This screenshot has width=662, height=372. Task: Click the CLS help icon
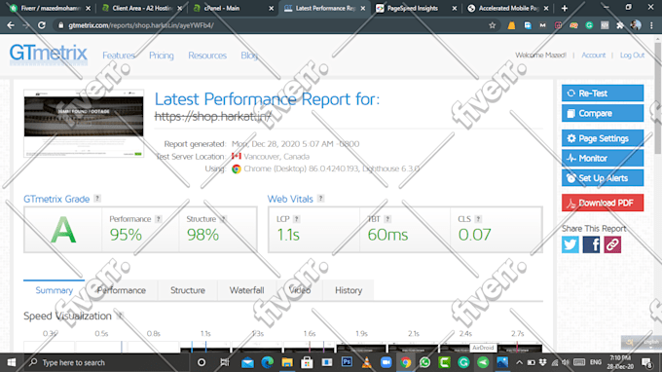coord(478,219)
